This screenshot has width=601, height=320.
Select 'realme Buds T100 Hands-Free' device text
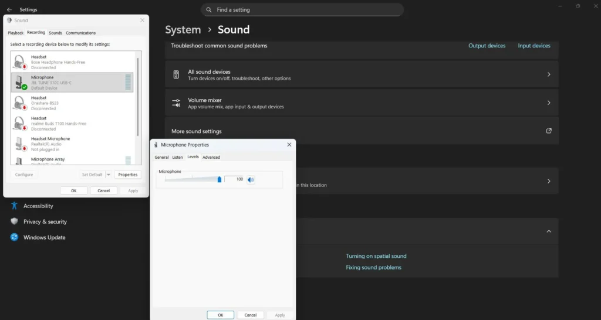tap(59, 124)
